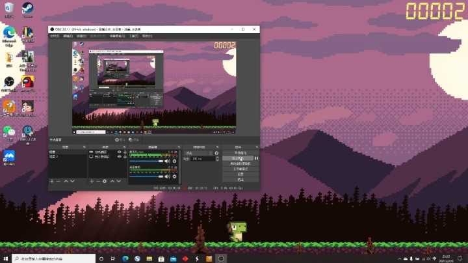Open the scene transition properties gear
Image resolution: width=468 pixels, height=263 pixels.
click(216, 153)
